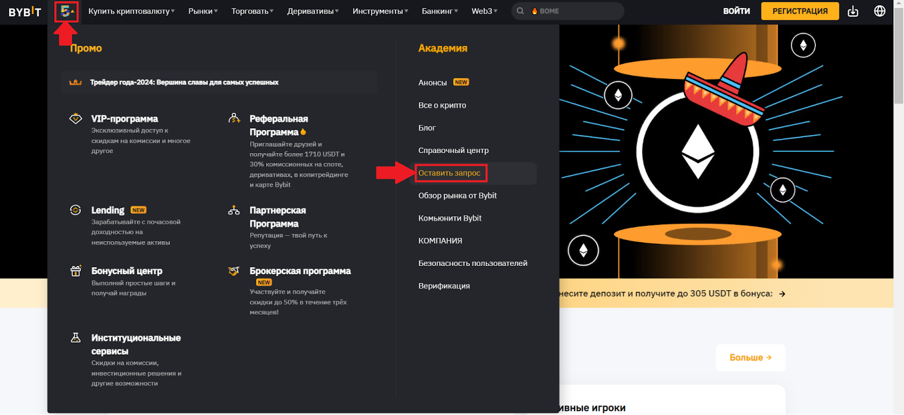
Task: Click the Больше button
Action: [x=750, y=357]
